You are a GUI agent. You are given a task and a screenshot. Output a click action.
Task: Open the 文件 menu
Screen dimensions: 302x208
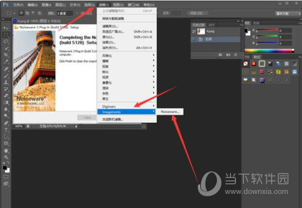point(18,5)
